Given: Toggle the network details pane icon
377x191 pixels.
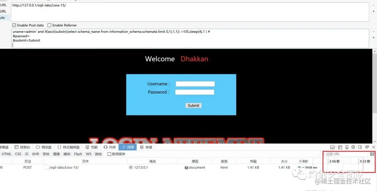Looking at the screenshot, I should click(x=372, y=154).
